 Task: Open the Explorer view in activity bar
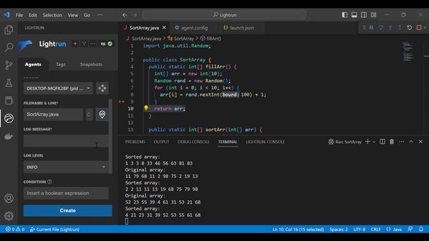click(x=9, y=29)
